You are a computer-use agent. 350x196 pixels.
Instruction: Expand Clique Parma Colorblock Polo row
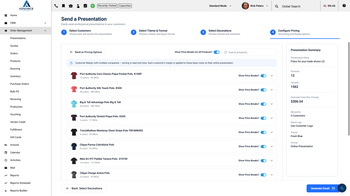pyautogui.click(x=272, y=146)
